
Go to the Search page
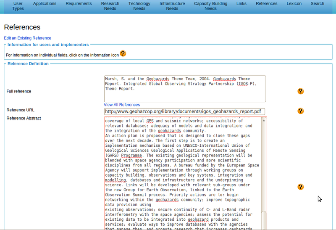coord(317,4)
